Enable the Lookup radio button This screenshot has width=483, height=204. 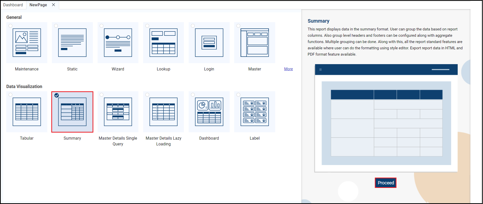(147, 26)
